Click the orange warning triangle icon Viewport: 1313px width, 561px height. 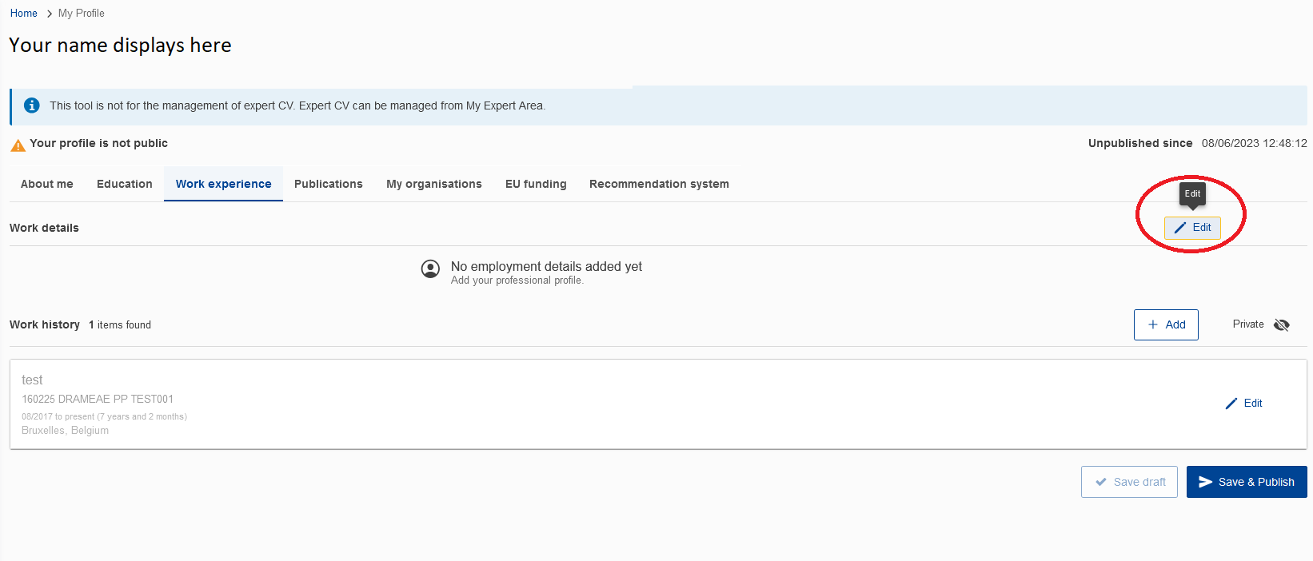click(18, 145)
